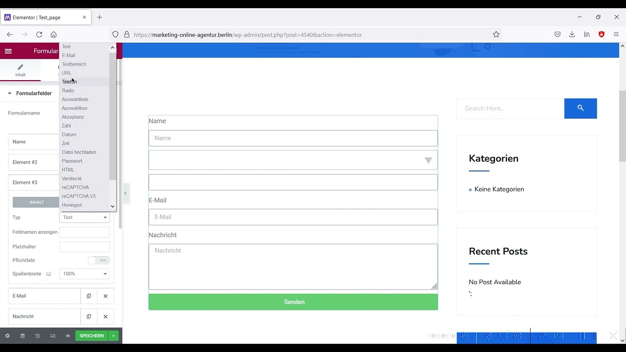Select Zahl field type
The width and height of the screenshot is (626, 352).
(66, 126)
